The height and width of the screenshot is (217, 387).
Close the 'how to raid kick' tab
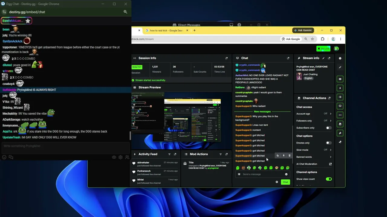coord(187,30)
